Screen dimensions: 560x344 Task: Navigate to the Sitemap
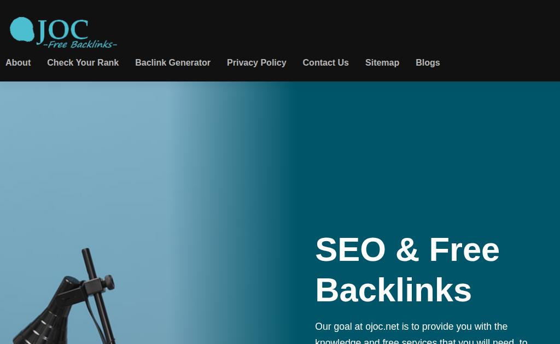(382, 62)
